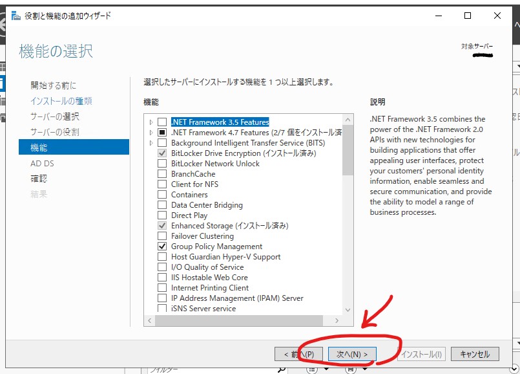Go to インストールの種類 step
The width and height of the screenshot is (520, 374).
coord(61,101)
